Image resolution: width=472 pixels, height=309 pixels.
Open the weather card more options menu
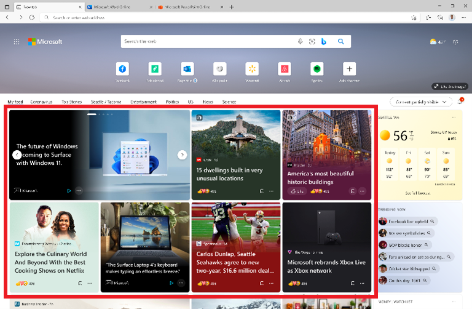[454, 118]
